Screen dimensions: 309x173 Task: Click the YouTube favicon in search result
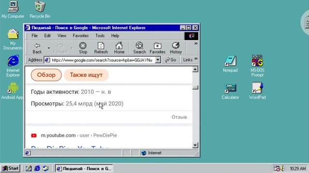[x=34, y=136]
